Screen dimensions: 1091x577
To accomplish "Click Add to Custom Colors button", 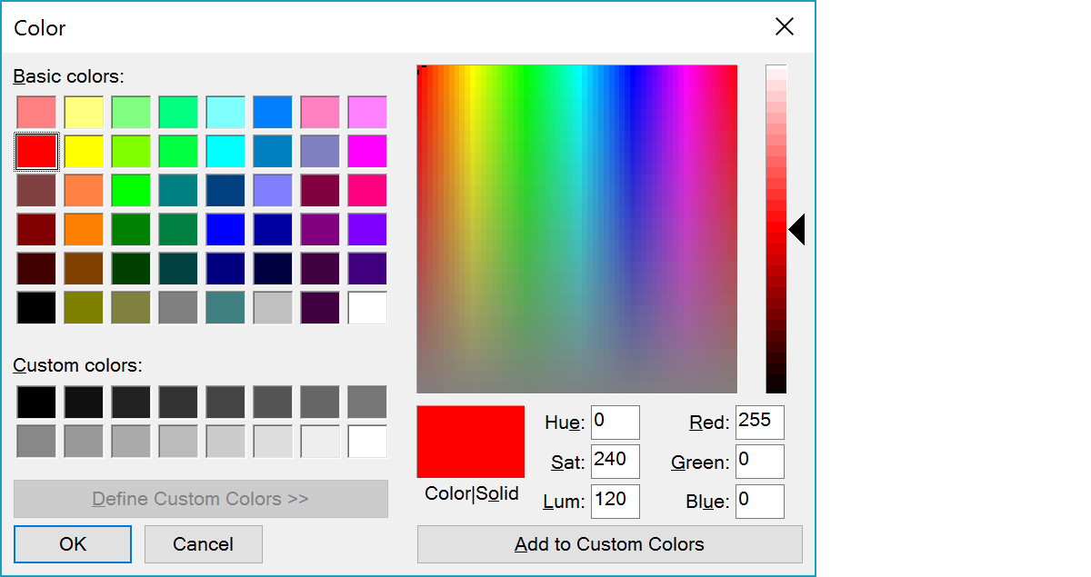I will coord(609,544).
